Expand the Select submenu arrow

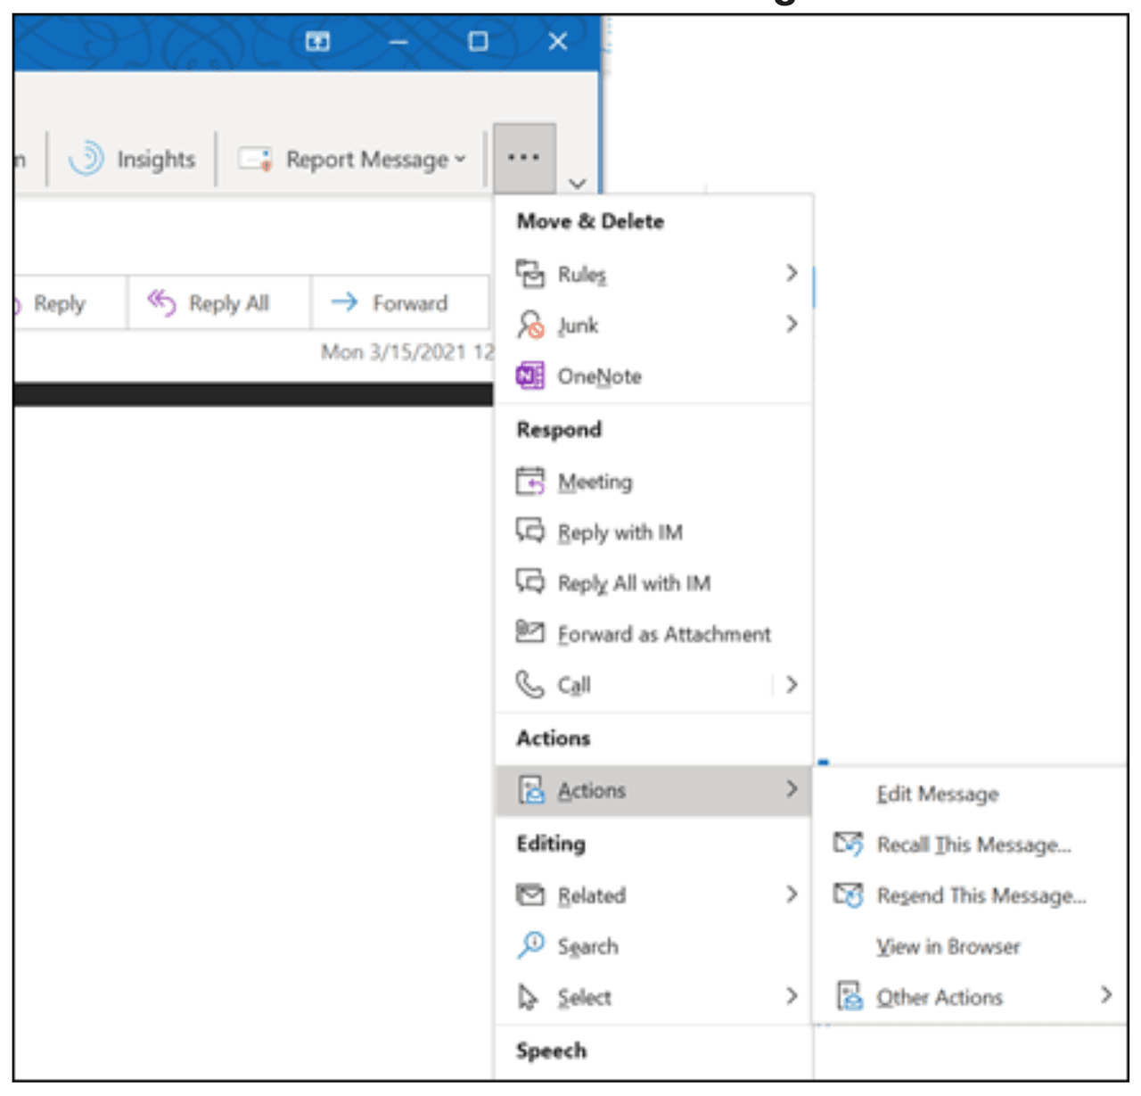pyautogui.click(x=792, y=996)
